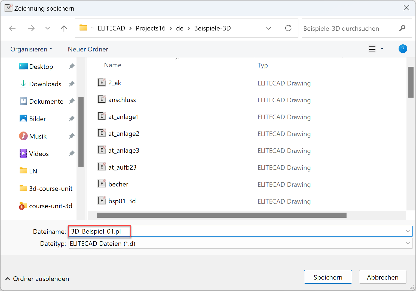The image size is (416, 291).
Task: Open the Downloads quick access folder
Action: 45,84
